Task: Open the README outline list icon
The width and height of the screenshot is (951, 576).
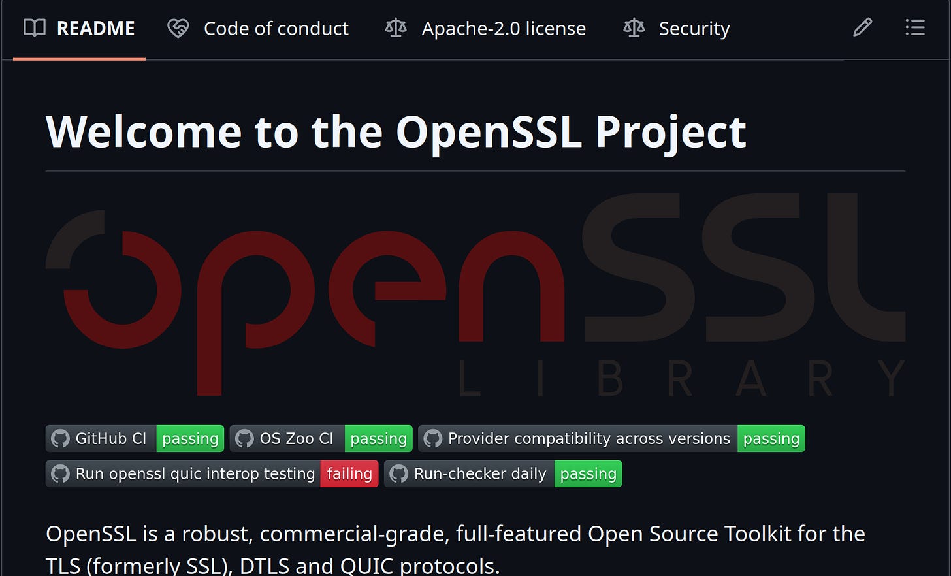Action: click(915, 27)
